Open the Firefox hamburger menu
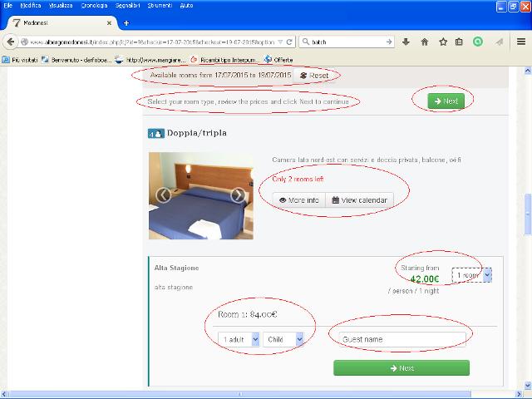The image size is (532, 399). [x=520, y=42]
